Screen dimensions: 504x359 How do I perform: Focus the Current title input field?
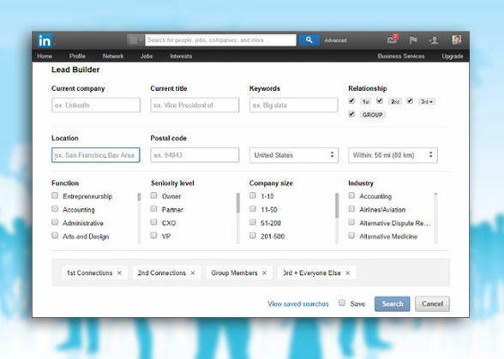[195, 105]
